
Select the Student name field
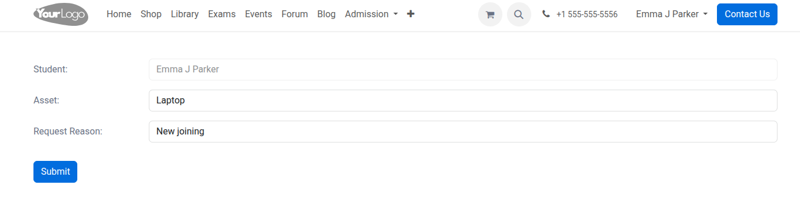pos(463,70)
